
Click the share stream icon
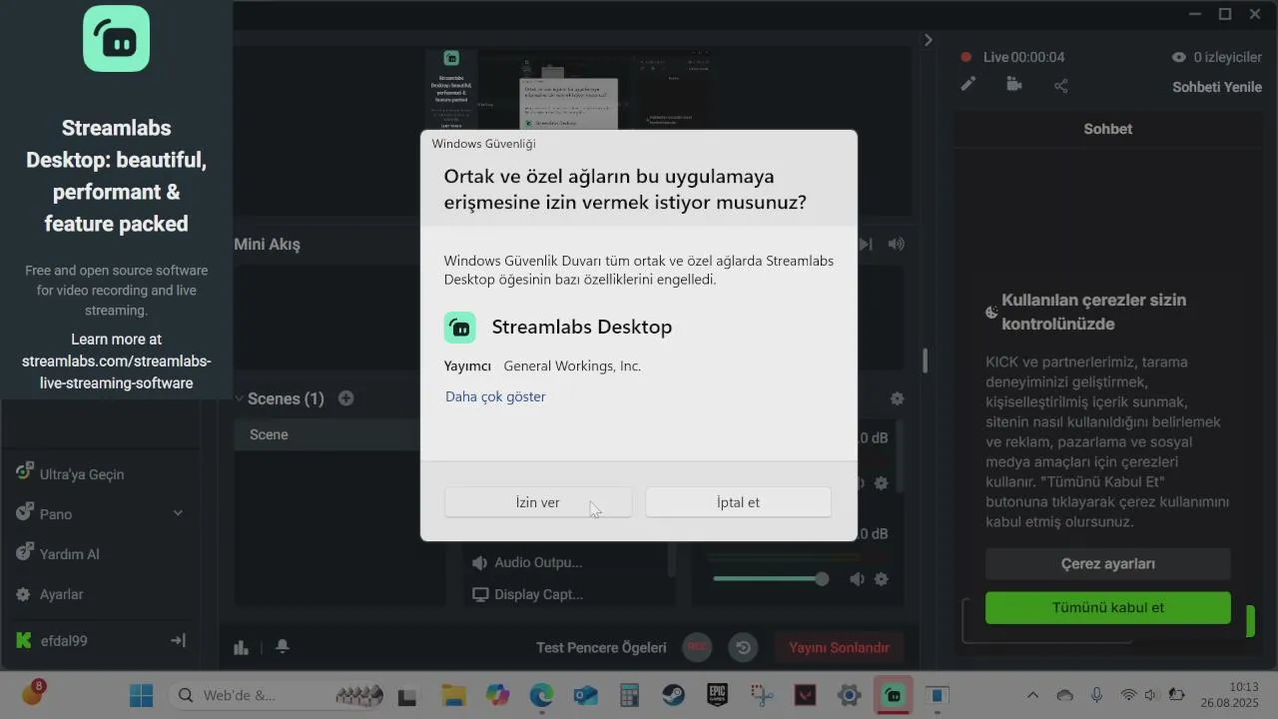pos(1060,86)
